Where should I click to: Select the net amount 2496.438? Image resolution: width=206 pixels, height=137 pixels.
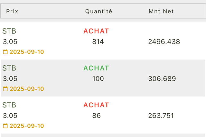tap(164, 42)
